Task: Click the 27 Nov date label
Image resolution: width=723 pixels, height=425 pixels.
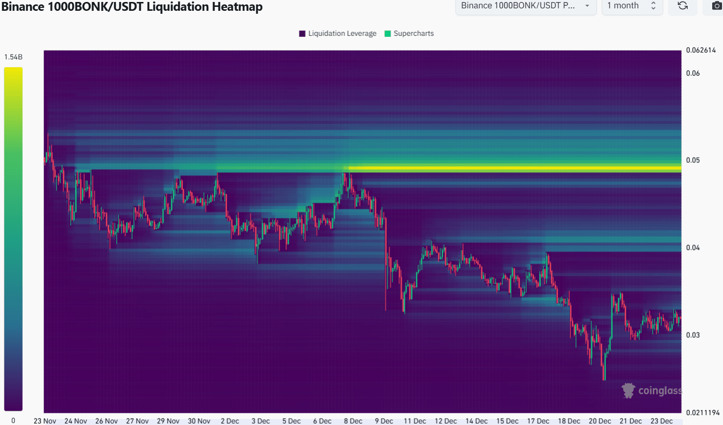Action: [x=137, y=421]
